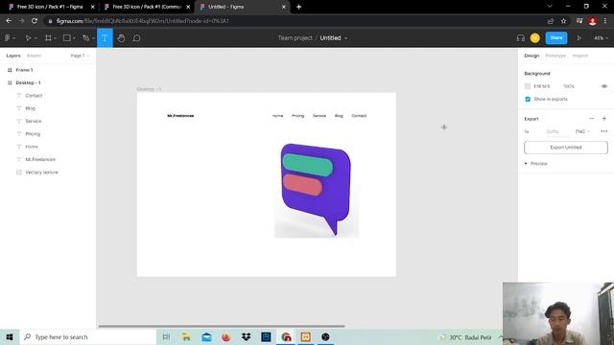
Task: Open Dropbox from the taskbar
Action: point(246,336)
